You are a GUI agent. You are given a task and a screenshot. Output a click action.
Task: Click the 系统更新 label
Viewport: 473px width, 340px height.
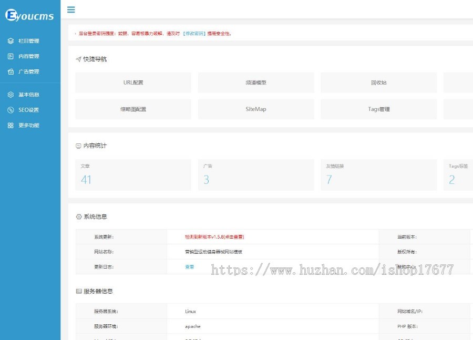click(x=104, y=237)
